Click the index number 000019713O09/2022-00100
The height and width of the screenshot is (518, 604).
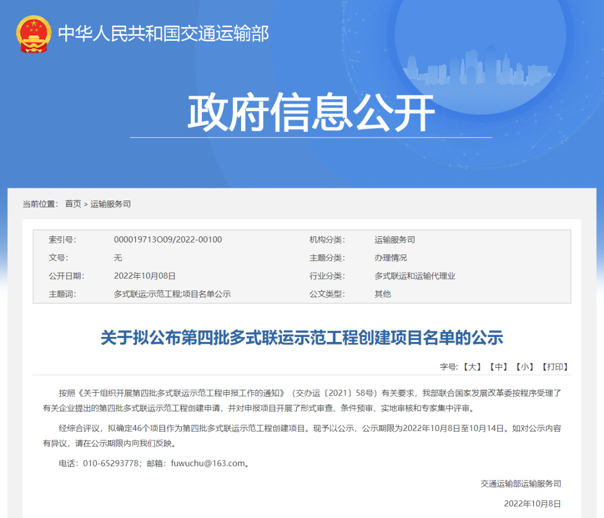coord(168,240)
